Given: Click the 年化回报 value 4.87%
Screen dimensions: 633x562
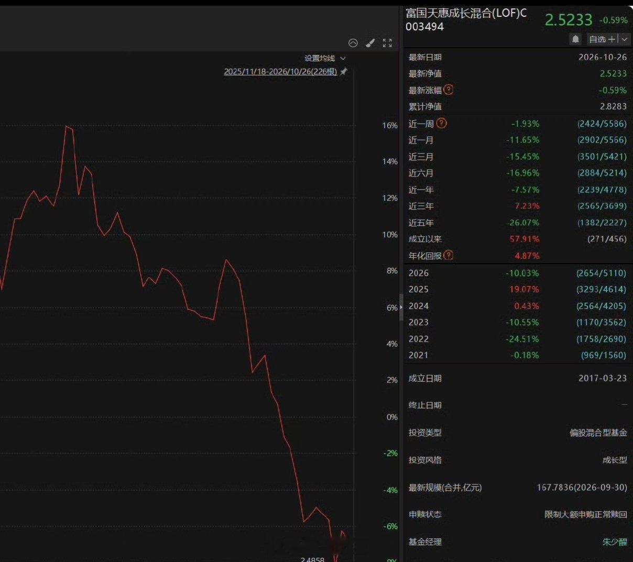Looking at the screenshot, I should click(527, 256).
